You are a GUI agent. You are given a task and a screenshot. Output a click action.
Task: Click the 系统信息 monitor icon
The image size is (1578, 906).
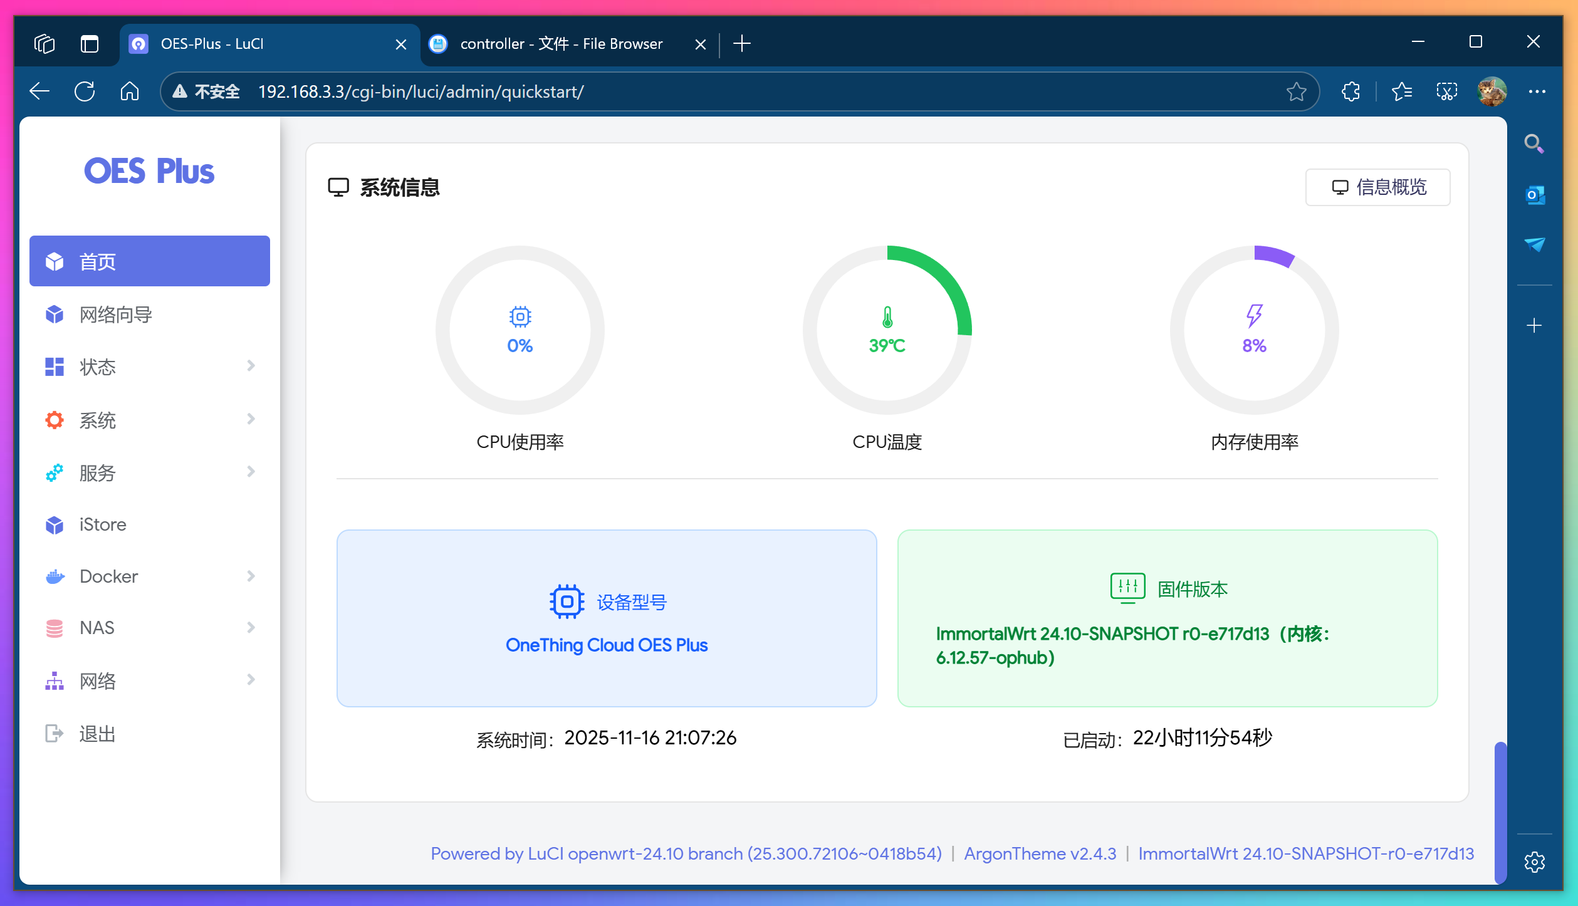point(338,186)
